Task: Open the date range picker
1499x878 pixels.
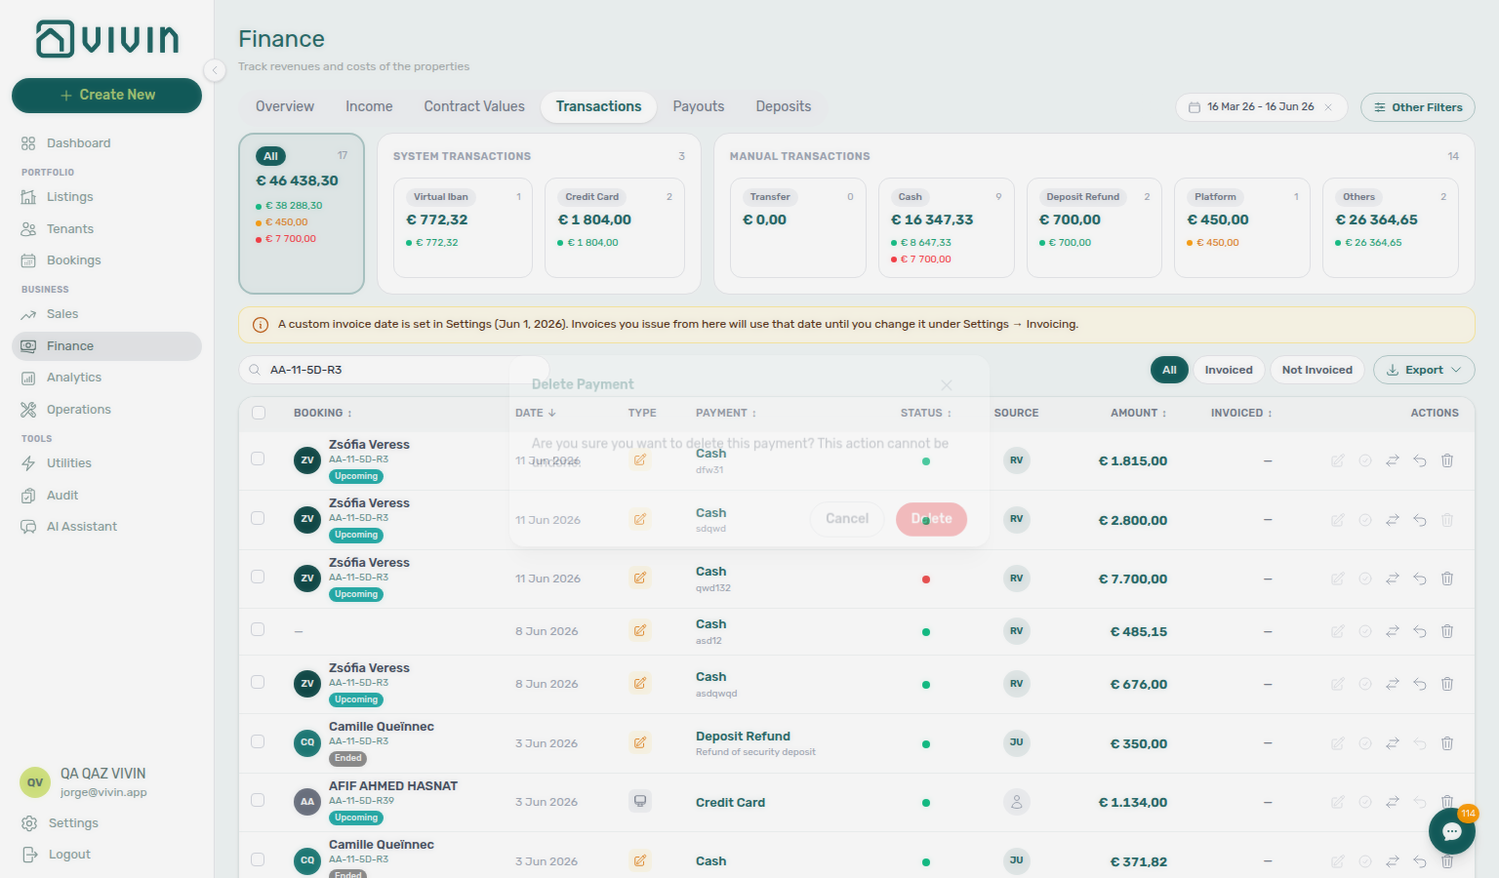Action: (x=1261, y=107)
